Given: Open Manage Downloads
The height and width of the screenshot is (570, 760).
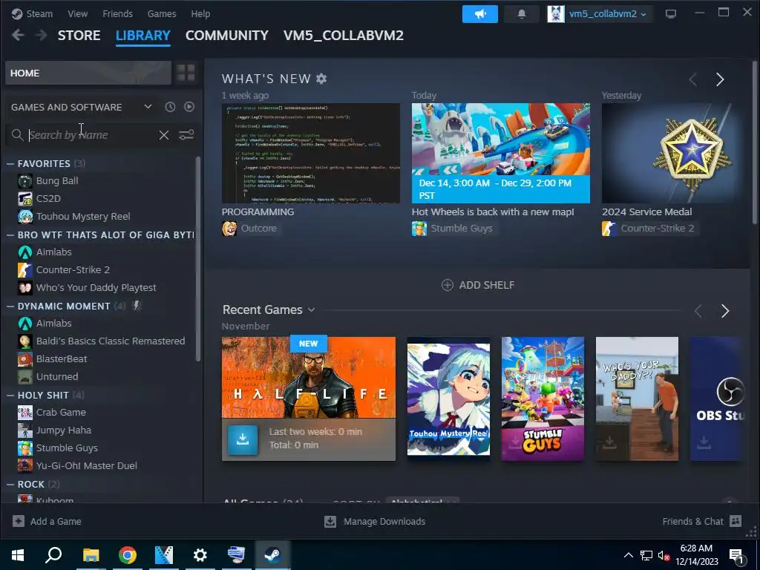Looking at the screenshot, I should (375, 522).
